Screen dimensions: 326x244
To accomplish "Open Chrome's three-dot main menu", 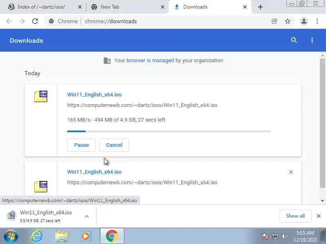I will click(x=317, y=21).
